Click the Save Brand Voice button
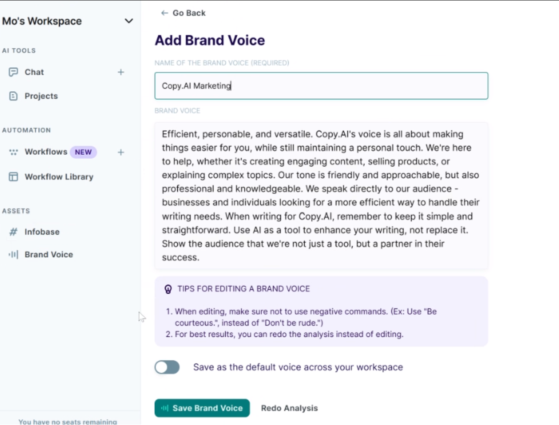The image size is (559, 425). pos(202,408)
